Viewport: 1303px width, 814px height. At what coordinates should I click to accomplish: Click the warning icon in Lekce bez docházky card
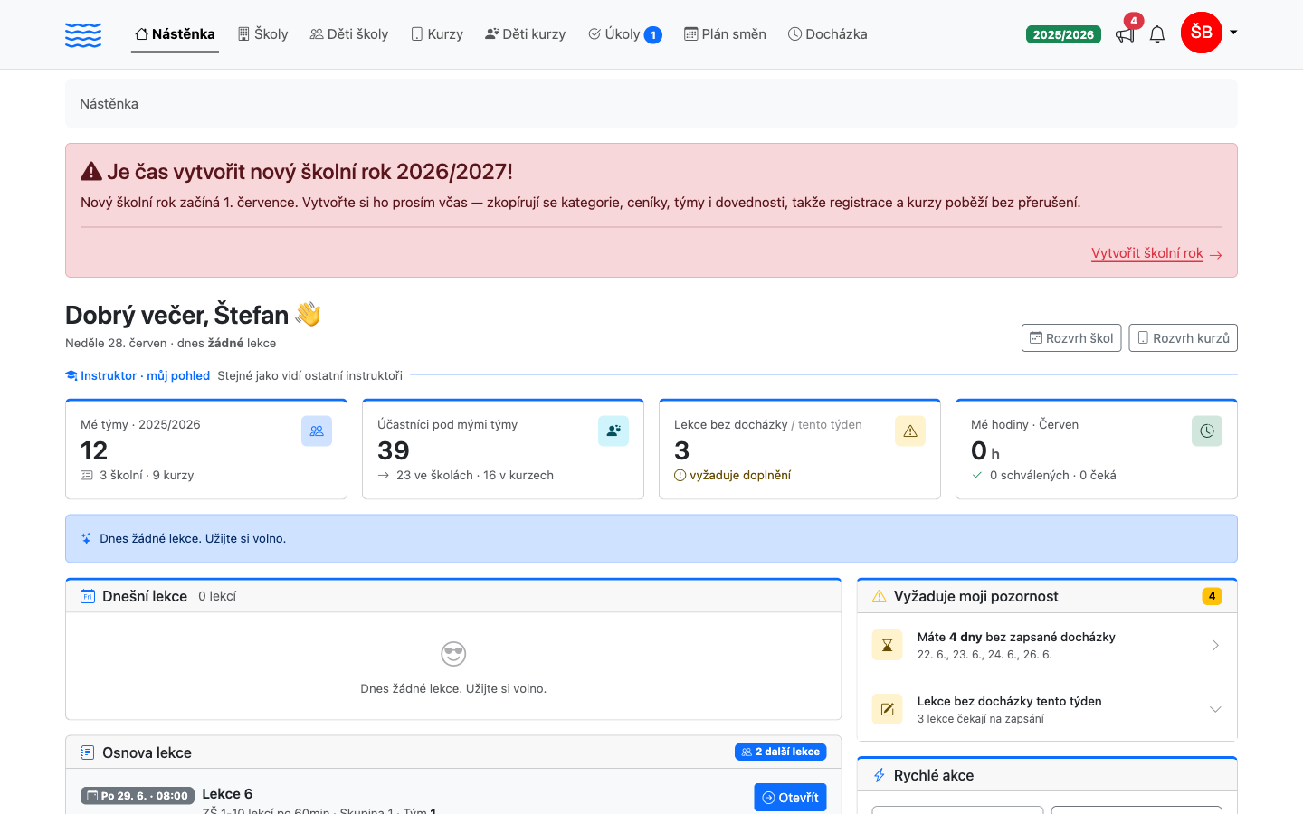[x=910, y=431]
